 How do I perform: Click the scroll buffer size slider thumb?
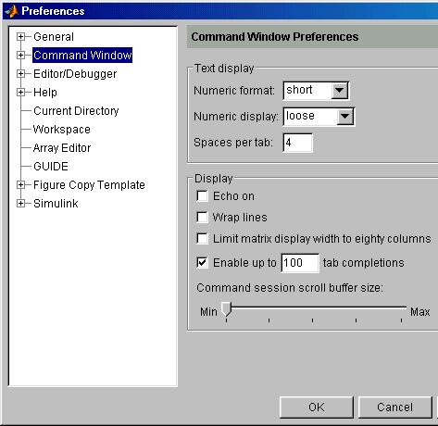(x=227, y=309)
